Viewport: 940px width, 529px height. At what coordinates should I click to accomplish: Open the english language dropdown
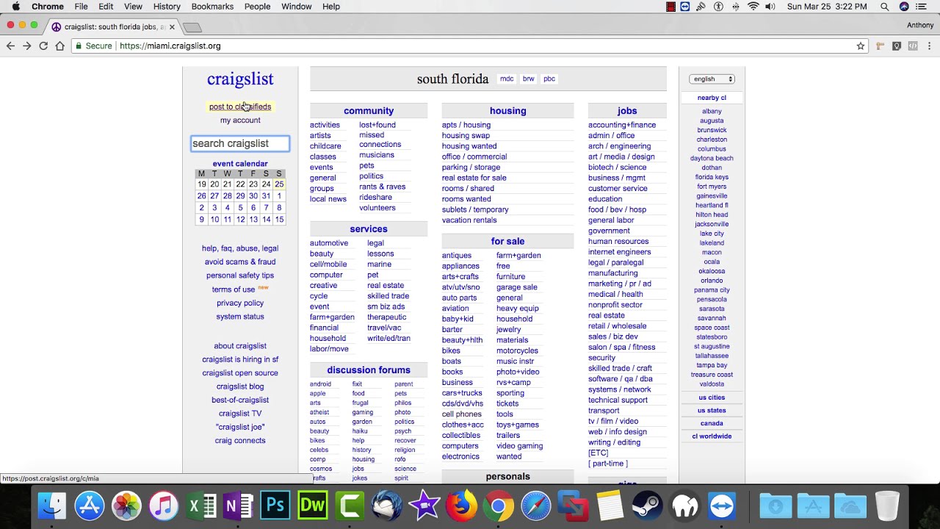tap(712, 79)
